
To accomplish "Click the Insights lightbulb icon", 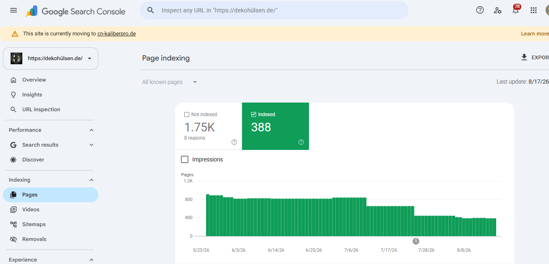I will 14,95.
